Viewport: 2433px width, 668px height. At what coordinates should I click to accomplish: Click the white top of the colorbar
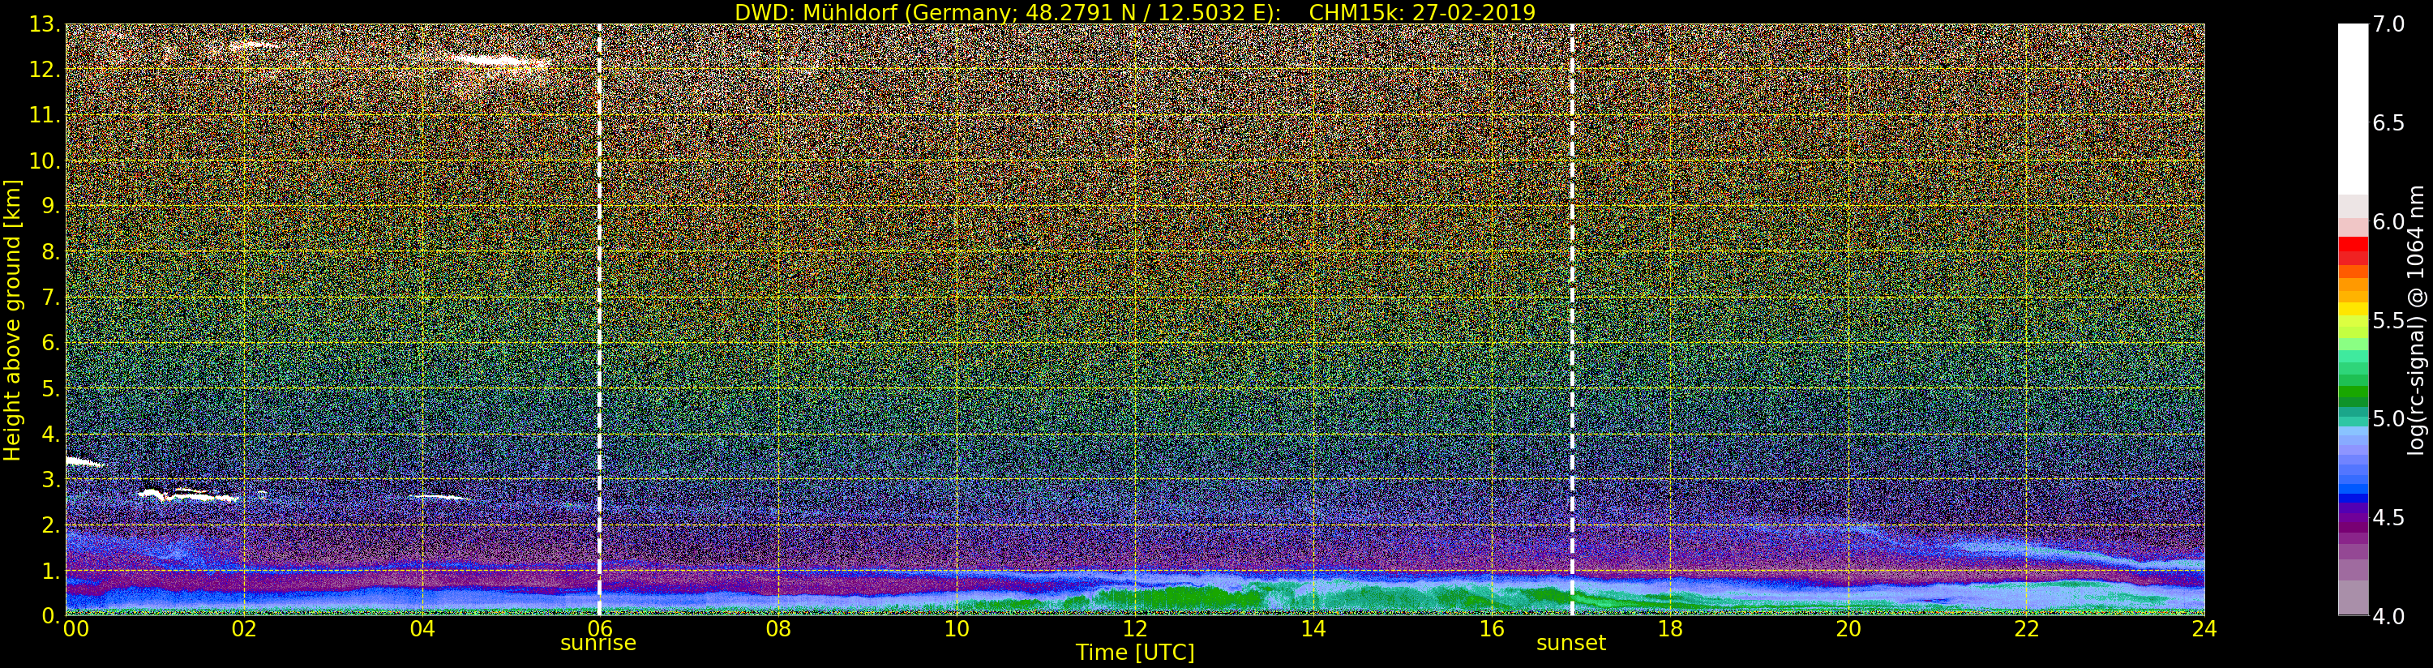(x=2353, y=109)
